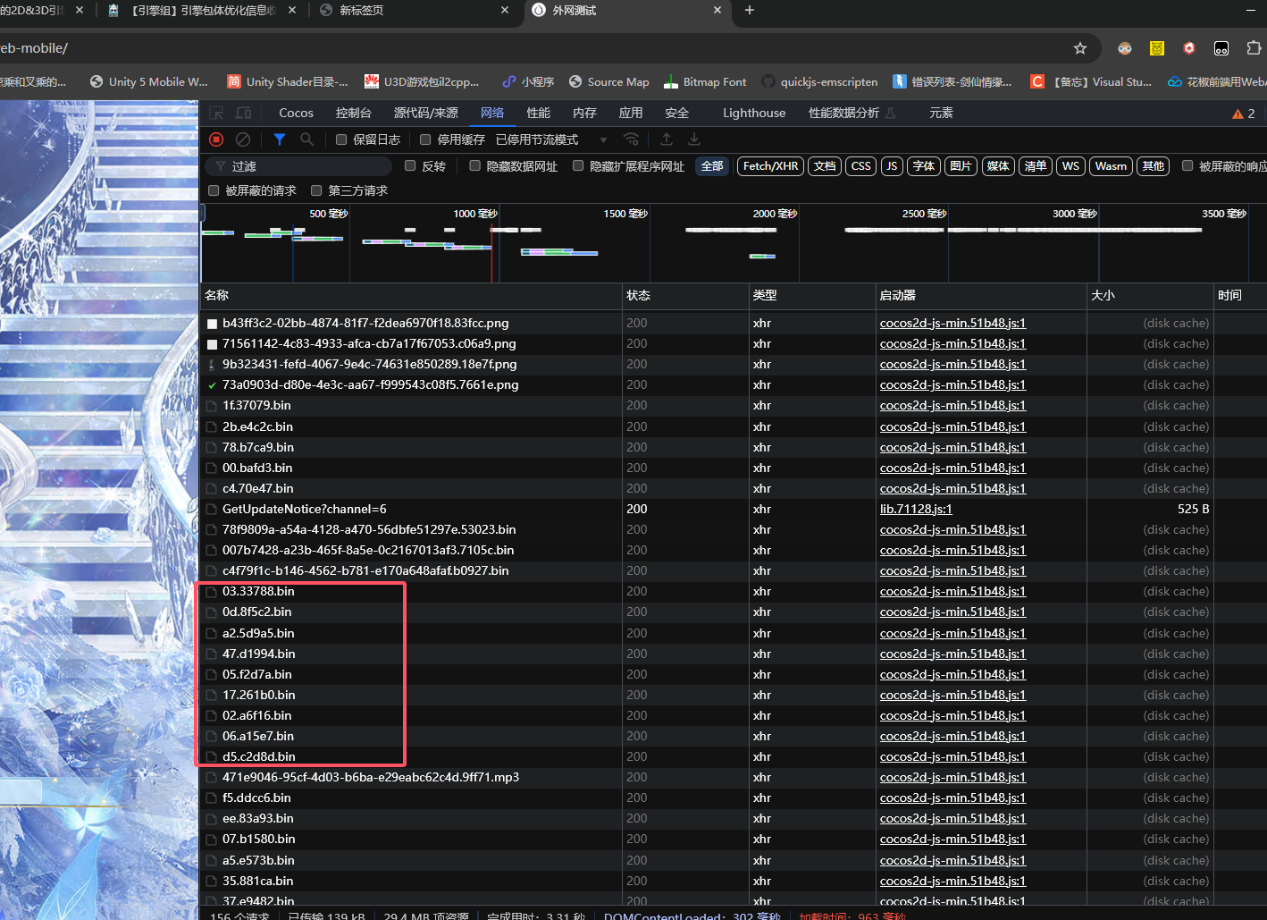Activate the inspect element picker in DevTools

coord(216,114)
